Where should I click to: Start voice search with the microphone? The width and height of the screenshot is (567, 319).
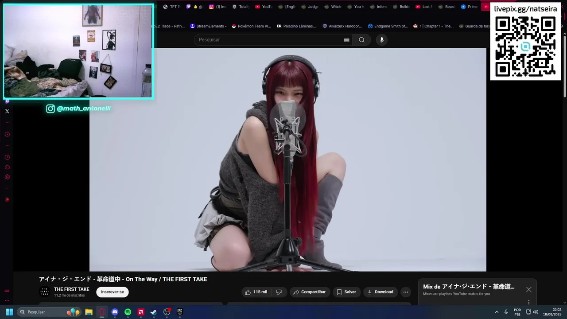click(x=381, y=40)
